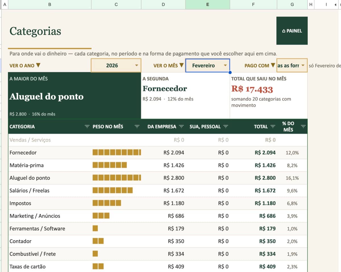The width and height of the screenshot is (341, 272).
Task: Open the PAGO COM payment method dropdown
Action: (292, 65)
